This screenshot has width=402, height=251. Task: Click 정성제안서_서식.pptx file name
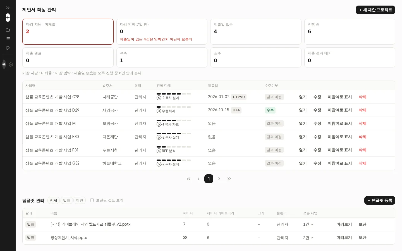69,238
